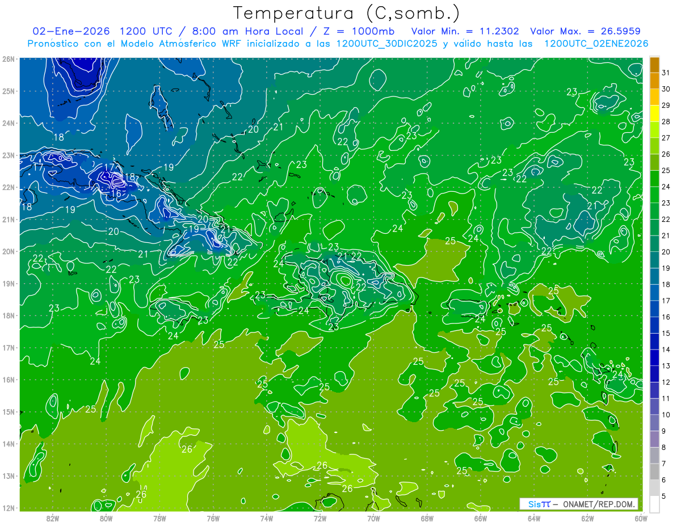The image size is (681, 526).
Task: Click the legend scale value 31
Action: (666, 73)
